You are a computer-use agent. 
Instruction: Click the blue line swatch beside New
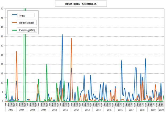[x=15, y=15]
